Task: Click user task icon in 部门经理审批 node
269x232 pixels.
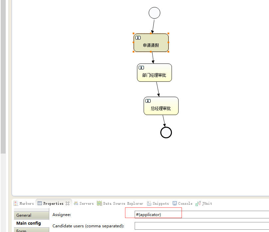Action: 141,67
